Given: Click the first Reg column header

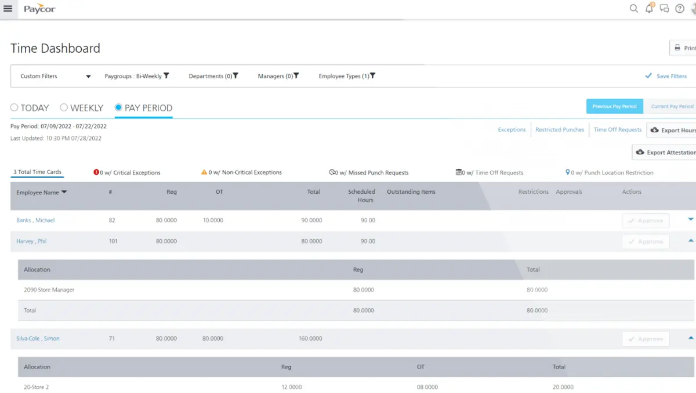Looking at the screenshot, I should (172, 192).
